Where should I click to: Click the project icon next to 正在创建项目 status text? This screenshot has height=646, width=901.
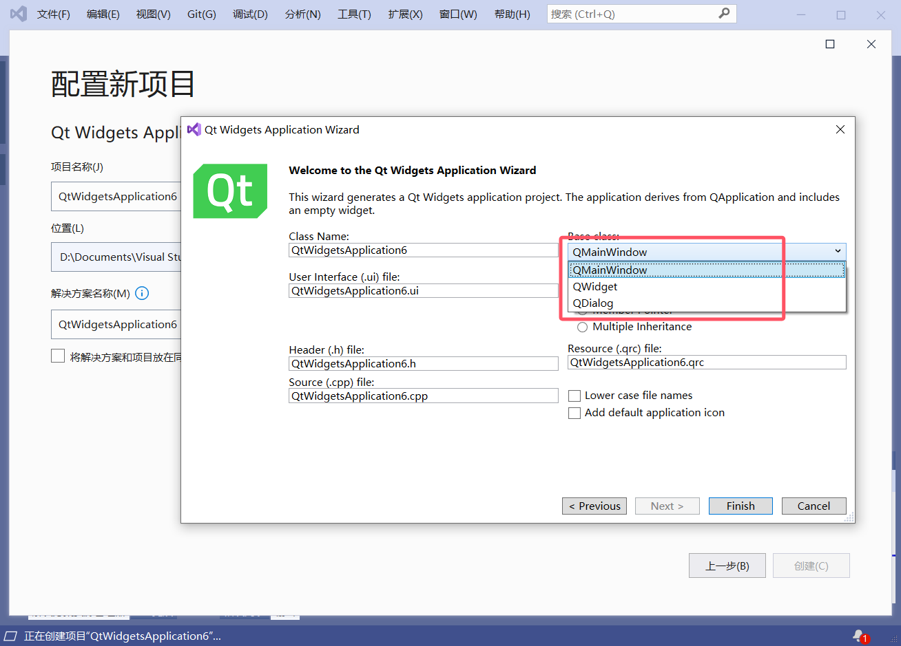click(10, 636)
